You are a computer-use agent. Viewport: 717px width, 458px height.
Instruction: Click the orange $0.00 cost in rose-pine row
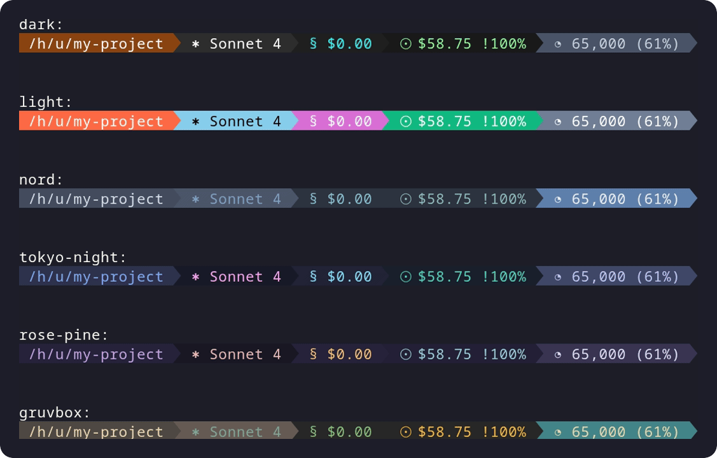coord(350,355)
